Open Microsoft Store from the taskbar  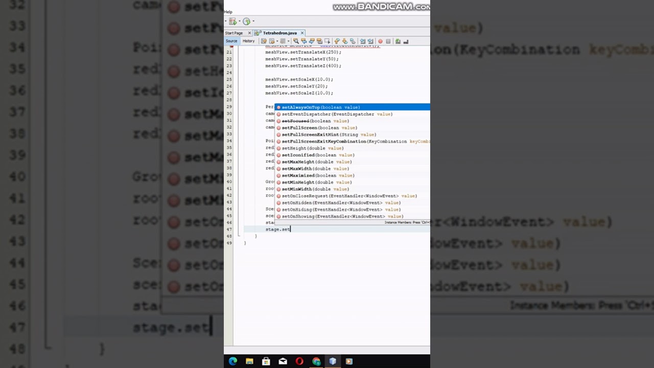tap(266, 361)
